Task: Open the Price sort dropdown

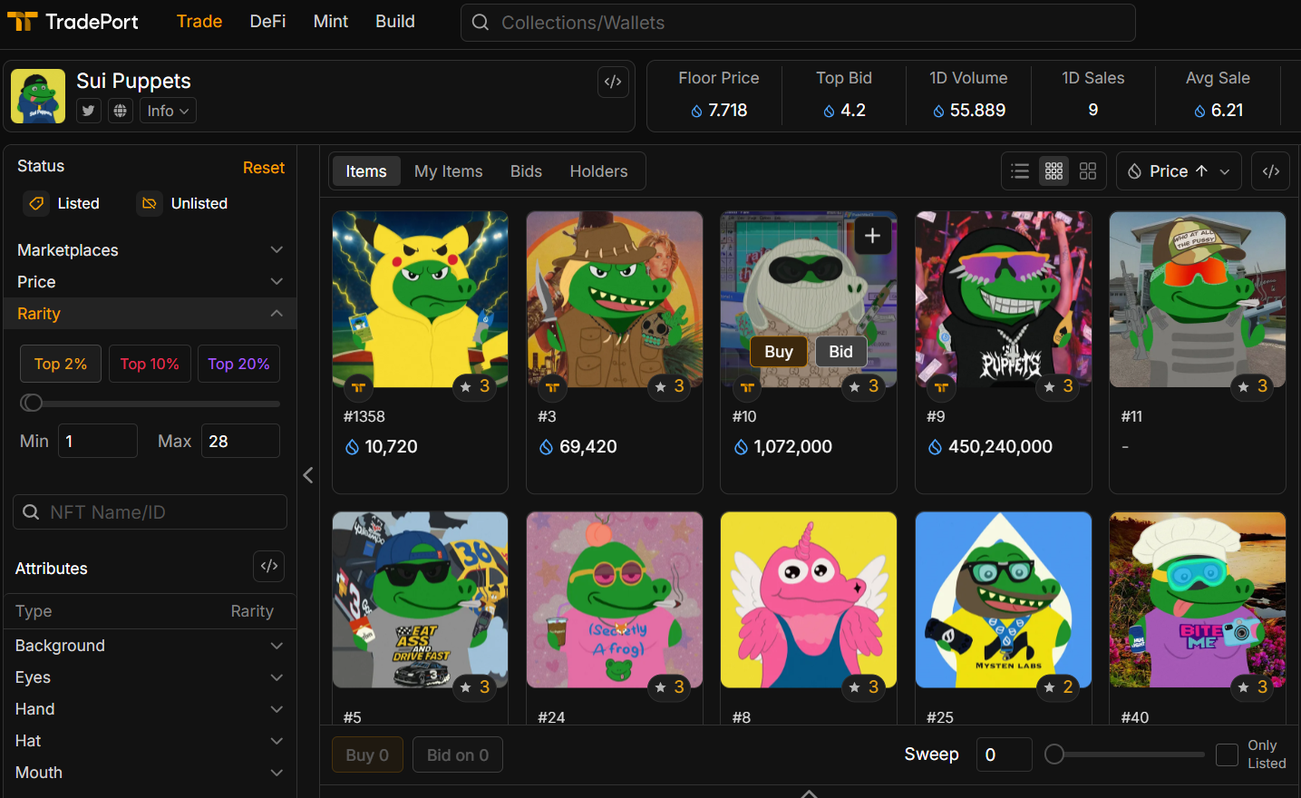Action: (x=1180, y=171)
